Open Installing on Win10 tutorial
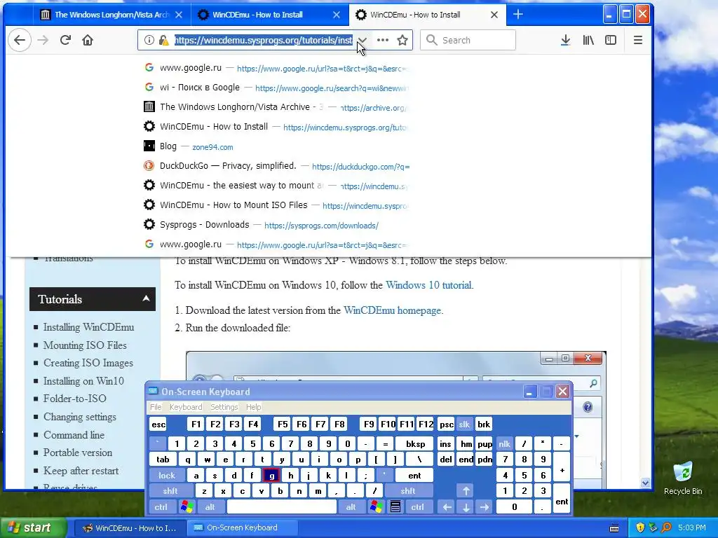The width and height of the screenshot is (718, 538). pyautogui.click(x=83, y=381)
